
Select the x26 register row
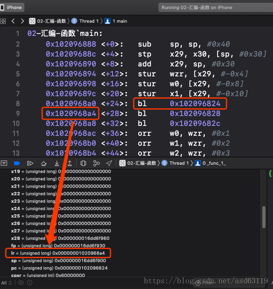pos(61,223)
